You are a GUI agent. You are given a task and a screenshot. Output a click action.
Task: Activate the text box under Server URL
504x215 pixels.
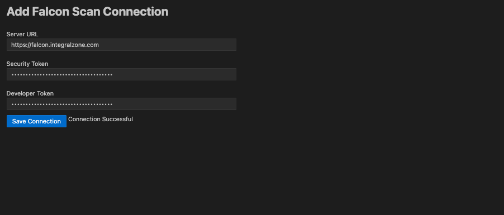121,45
